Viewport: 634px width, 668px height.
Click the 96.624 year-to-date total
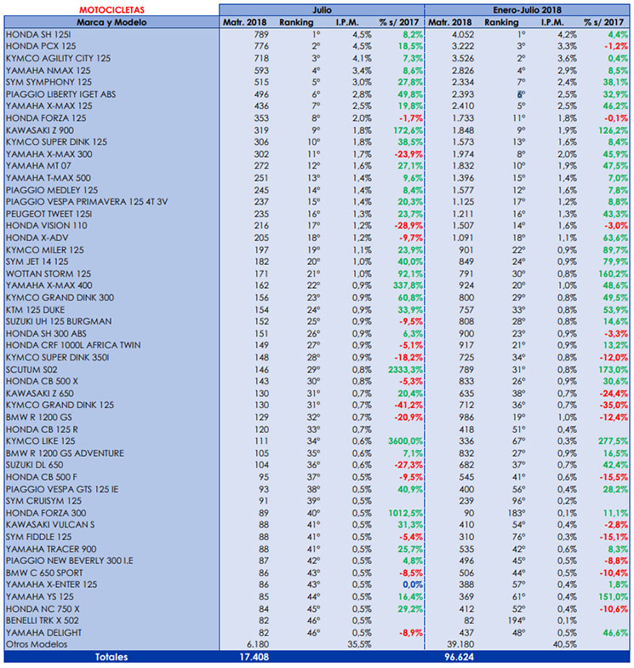click(460, 657)
